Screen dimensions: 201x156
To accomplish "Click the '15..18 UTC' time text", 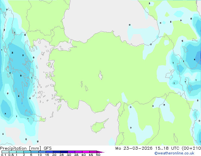I will coord(167,148).
